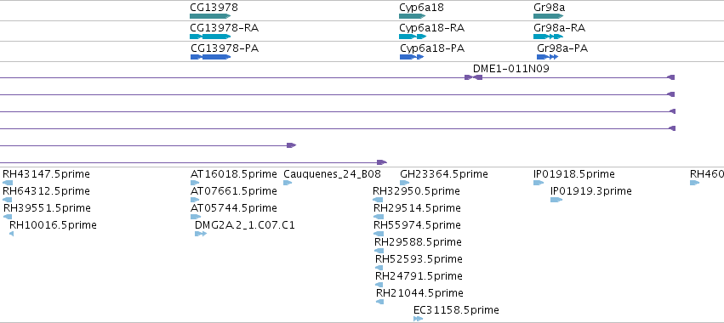
Task: Select the RH21044.5prime EST glyph
Action: 379,302
